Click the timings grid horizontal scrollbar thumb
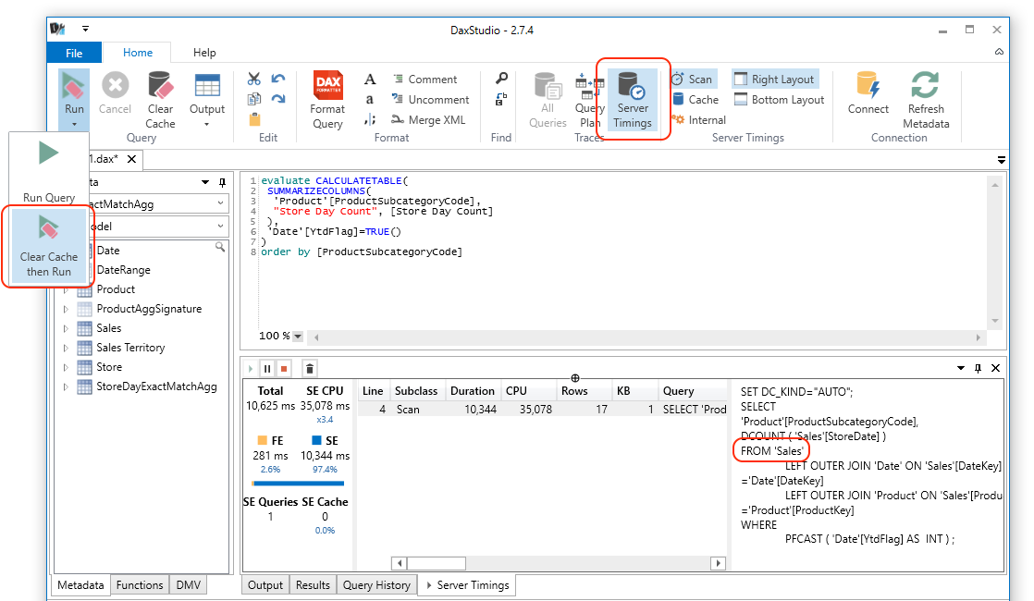The image size is (1034, 601). click(x=436, y=563)
